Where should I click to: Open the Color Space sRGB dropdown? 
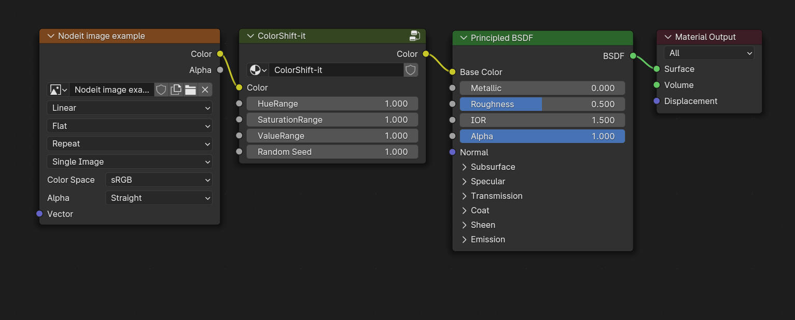(159, 180)
